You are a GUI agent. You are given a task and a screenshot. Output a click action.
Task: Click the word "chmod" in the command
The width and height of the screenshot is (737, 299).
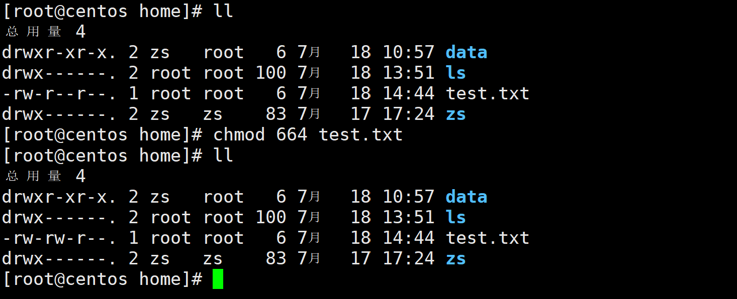pyautogui.click(x=239, y=135)
